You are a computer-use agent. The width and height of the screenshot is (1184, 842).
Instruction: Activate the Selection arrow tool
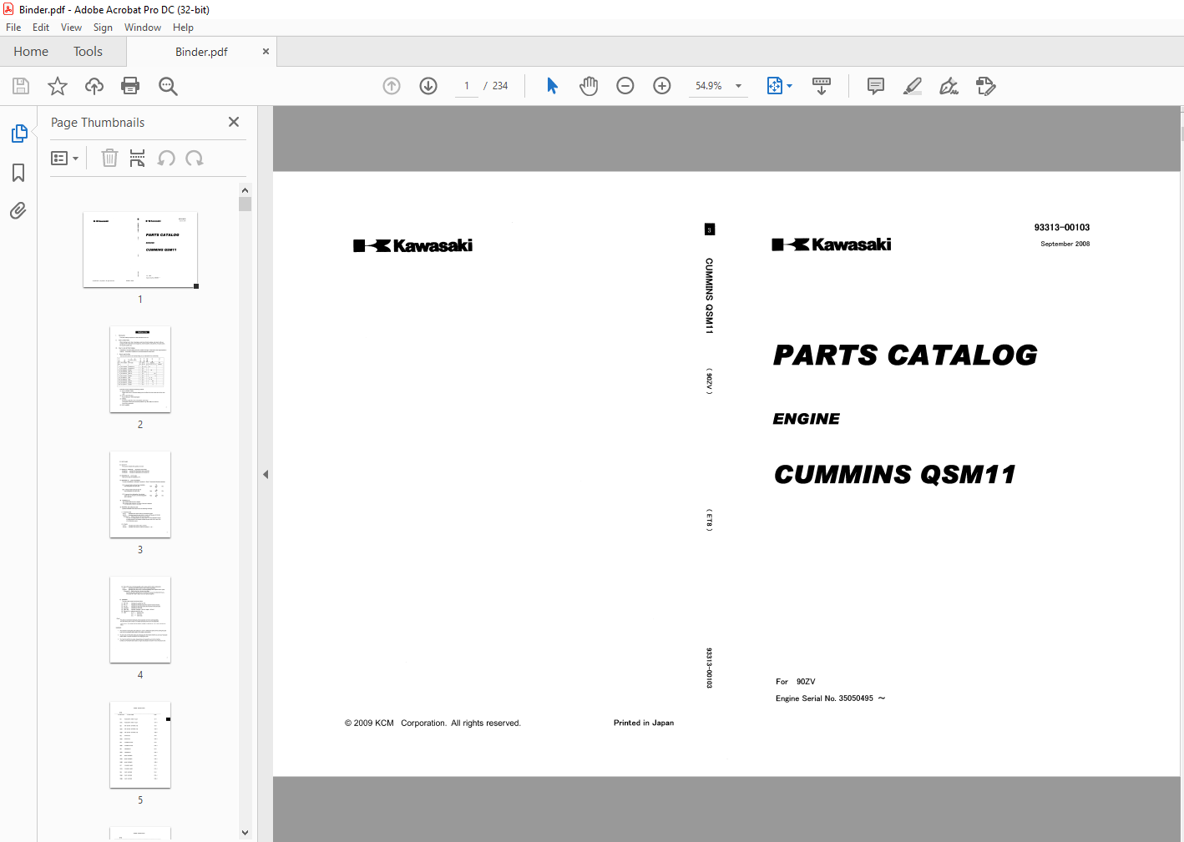[552, 86]
